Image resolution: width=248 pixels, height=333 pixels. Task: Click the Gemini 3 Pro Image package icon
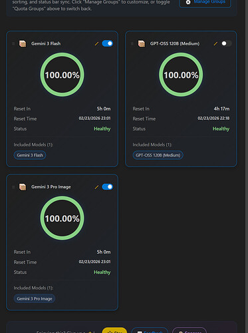coord(23,187)
